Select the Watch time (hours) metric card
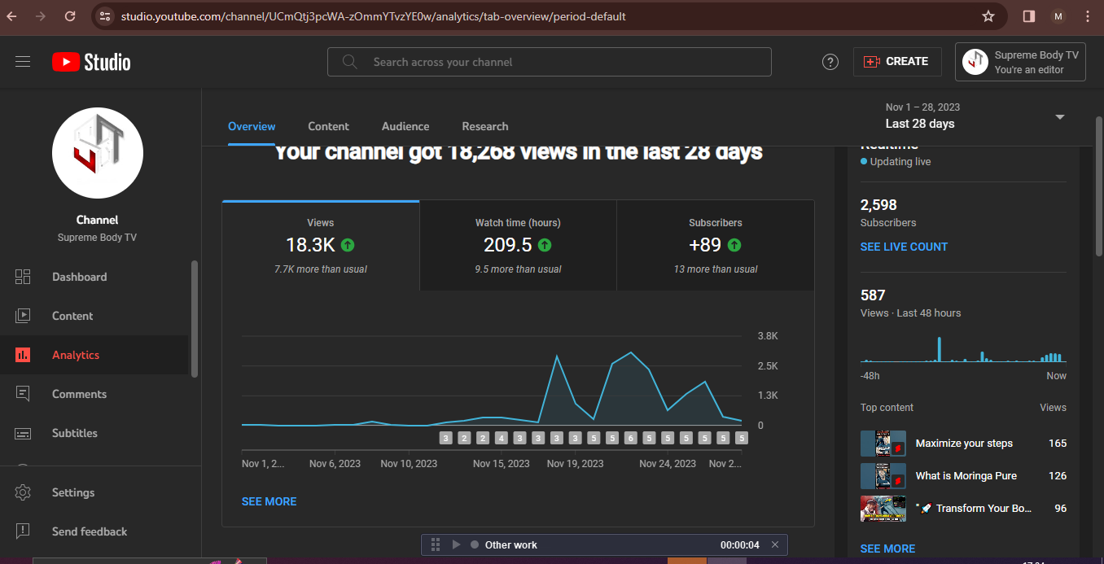This screenshot has width=1104, height=564. tap(518, 245)
